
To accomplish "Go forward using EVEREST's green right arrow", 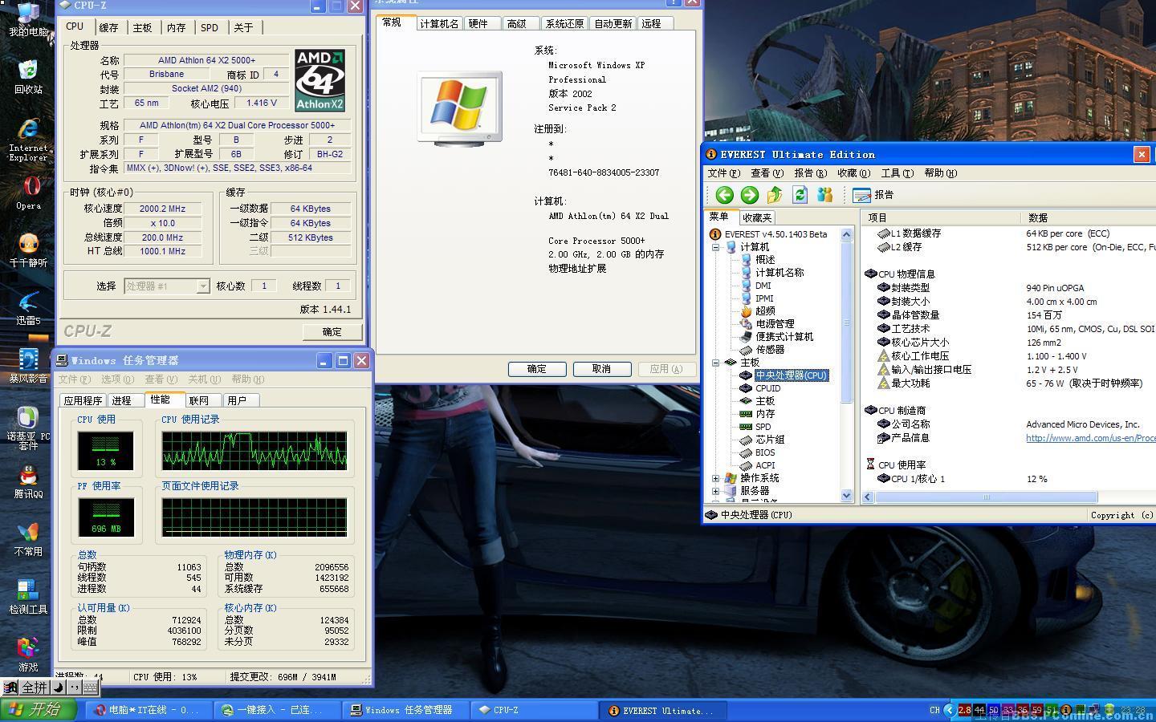I will pyautogui.click(x=750, y=195).
